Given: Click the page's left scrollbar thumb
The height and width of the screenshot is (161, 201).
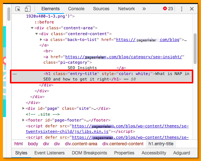Looking at the screenshot, I should point(9,14).
